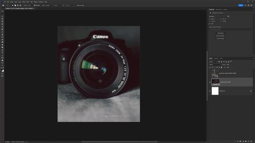Viewport: 255px width, 143px height.
Task: Open the layer Fill dropdown
Action: tap(228, 67)
